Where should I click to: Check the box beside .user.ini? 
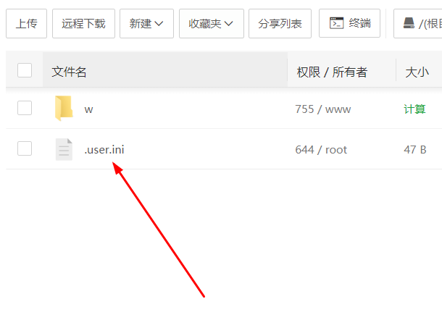pos(25,148)
